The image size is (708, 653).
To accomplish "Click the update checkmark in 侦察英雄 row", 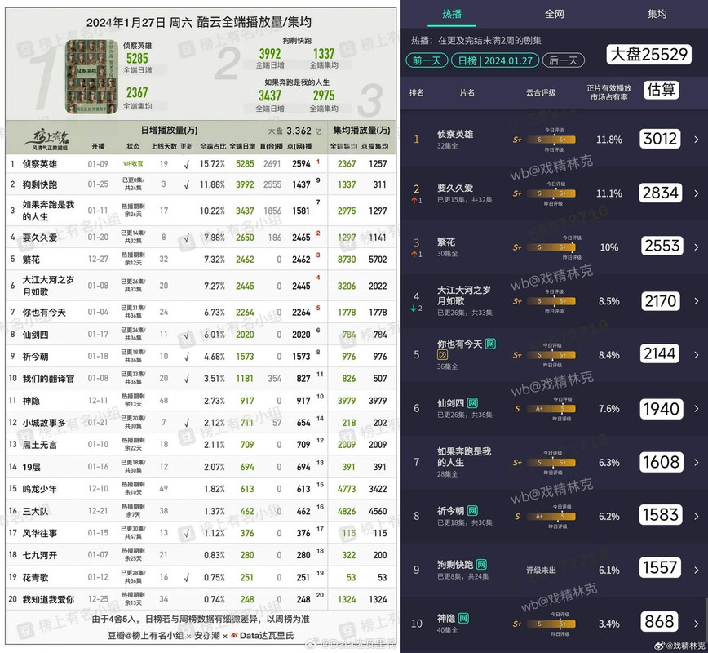I will (x=187, y=165).
